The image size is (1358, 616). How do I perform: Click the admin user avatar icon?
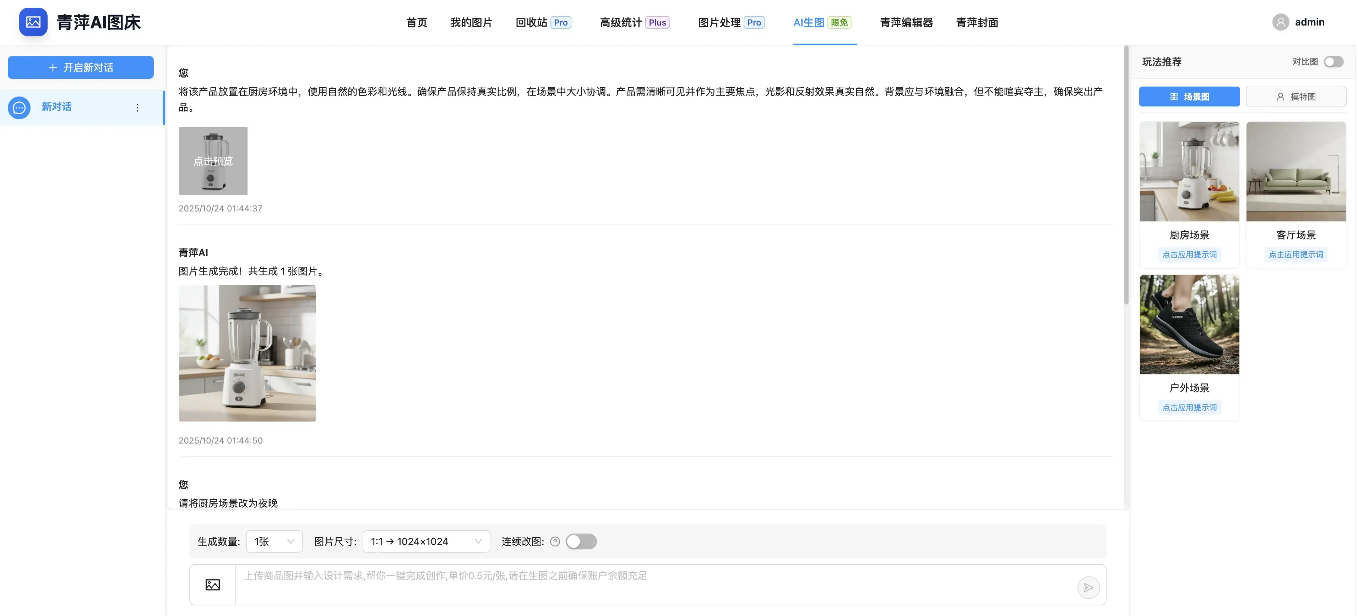(x=1281, y=22)
